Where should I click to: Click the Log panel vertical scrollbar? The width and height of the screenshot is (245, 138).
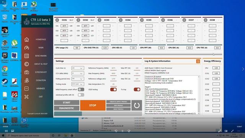[x=199, y=95]
